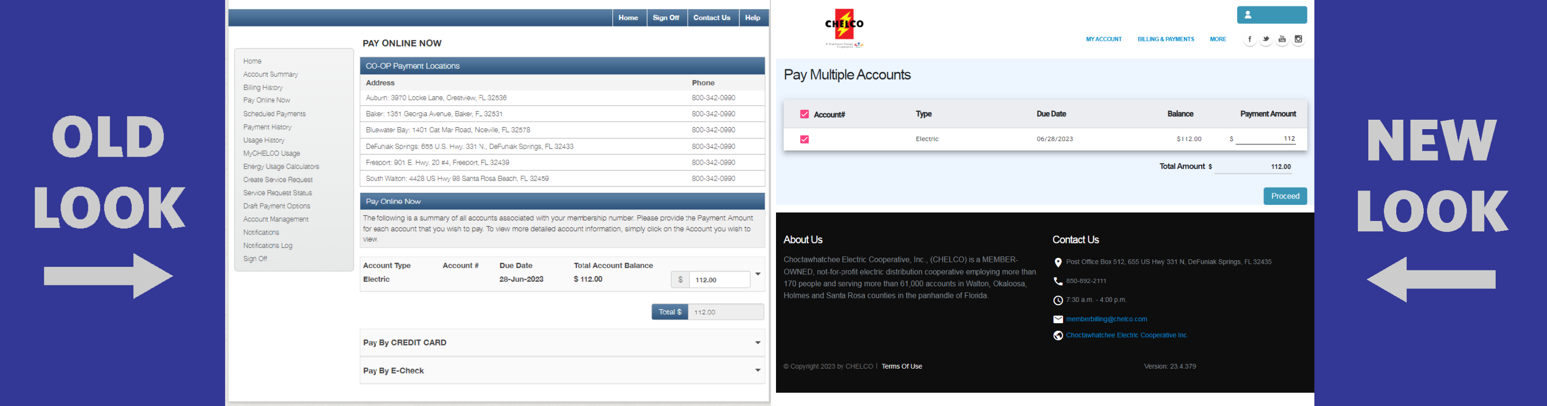Open Usage History in the sidebar

tap(263, 141)
